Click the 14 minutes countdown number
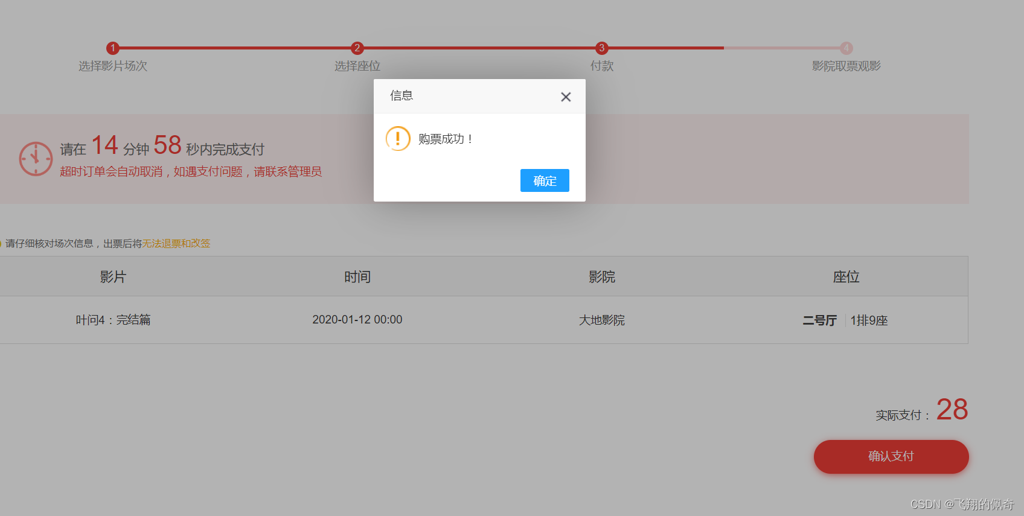The width and height of the screenshot is (1024, 516). (x=104, y=145)
